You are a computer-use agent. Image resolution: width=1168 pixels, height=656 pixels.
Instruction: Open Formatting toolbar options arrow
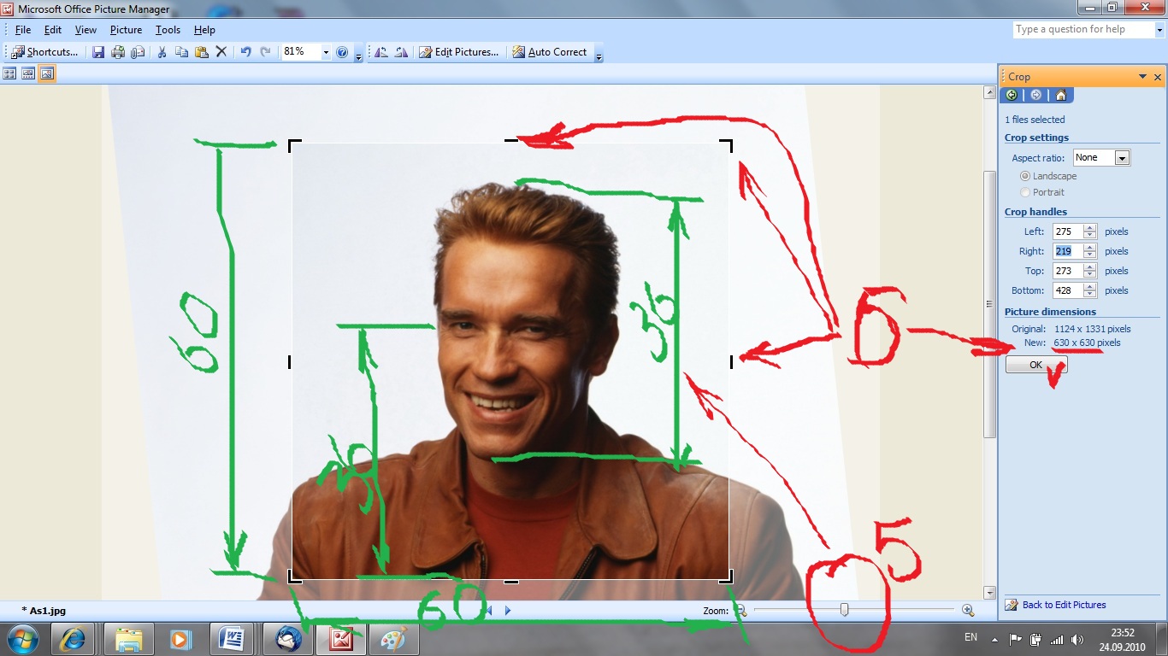(x=599, y=55)
